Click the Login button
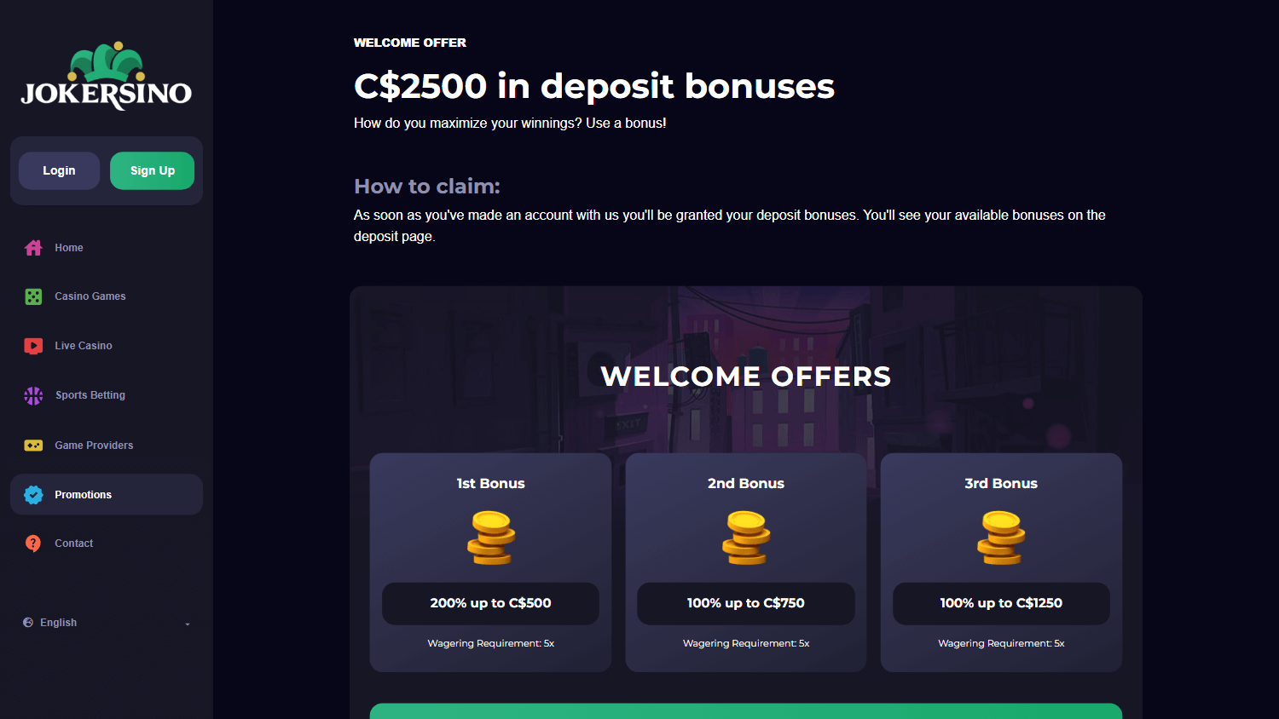The image size is (1279, 719). (59, 170)
